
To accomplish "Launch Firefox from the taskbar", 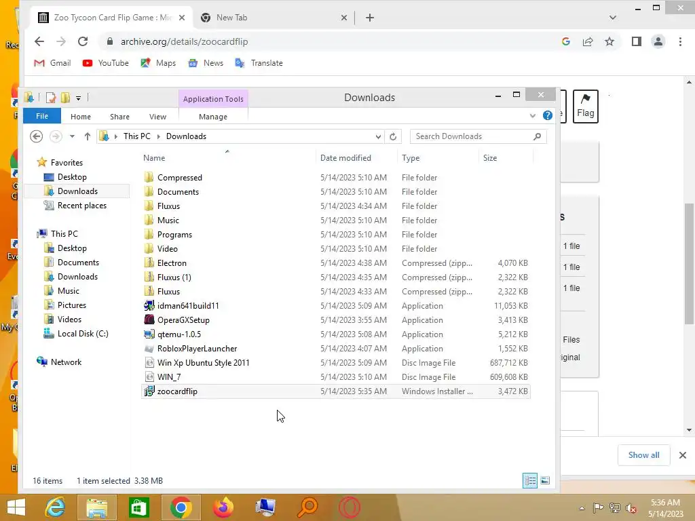I will (x=223, y=507).
